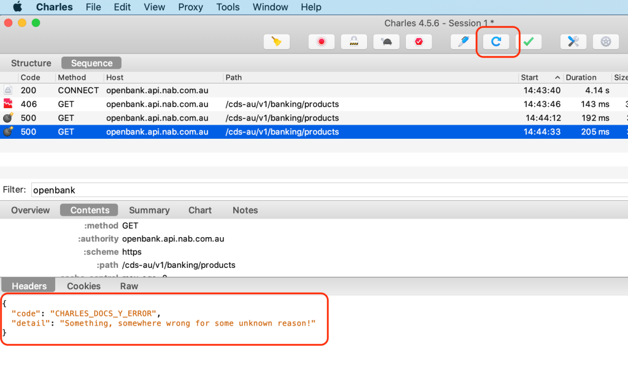628x379 pixels.
Task: Click the broom Clear Session icon
Action: pyautogui.click(x=276, y=42)
